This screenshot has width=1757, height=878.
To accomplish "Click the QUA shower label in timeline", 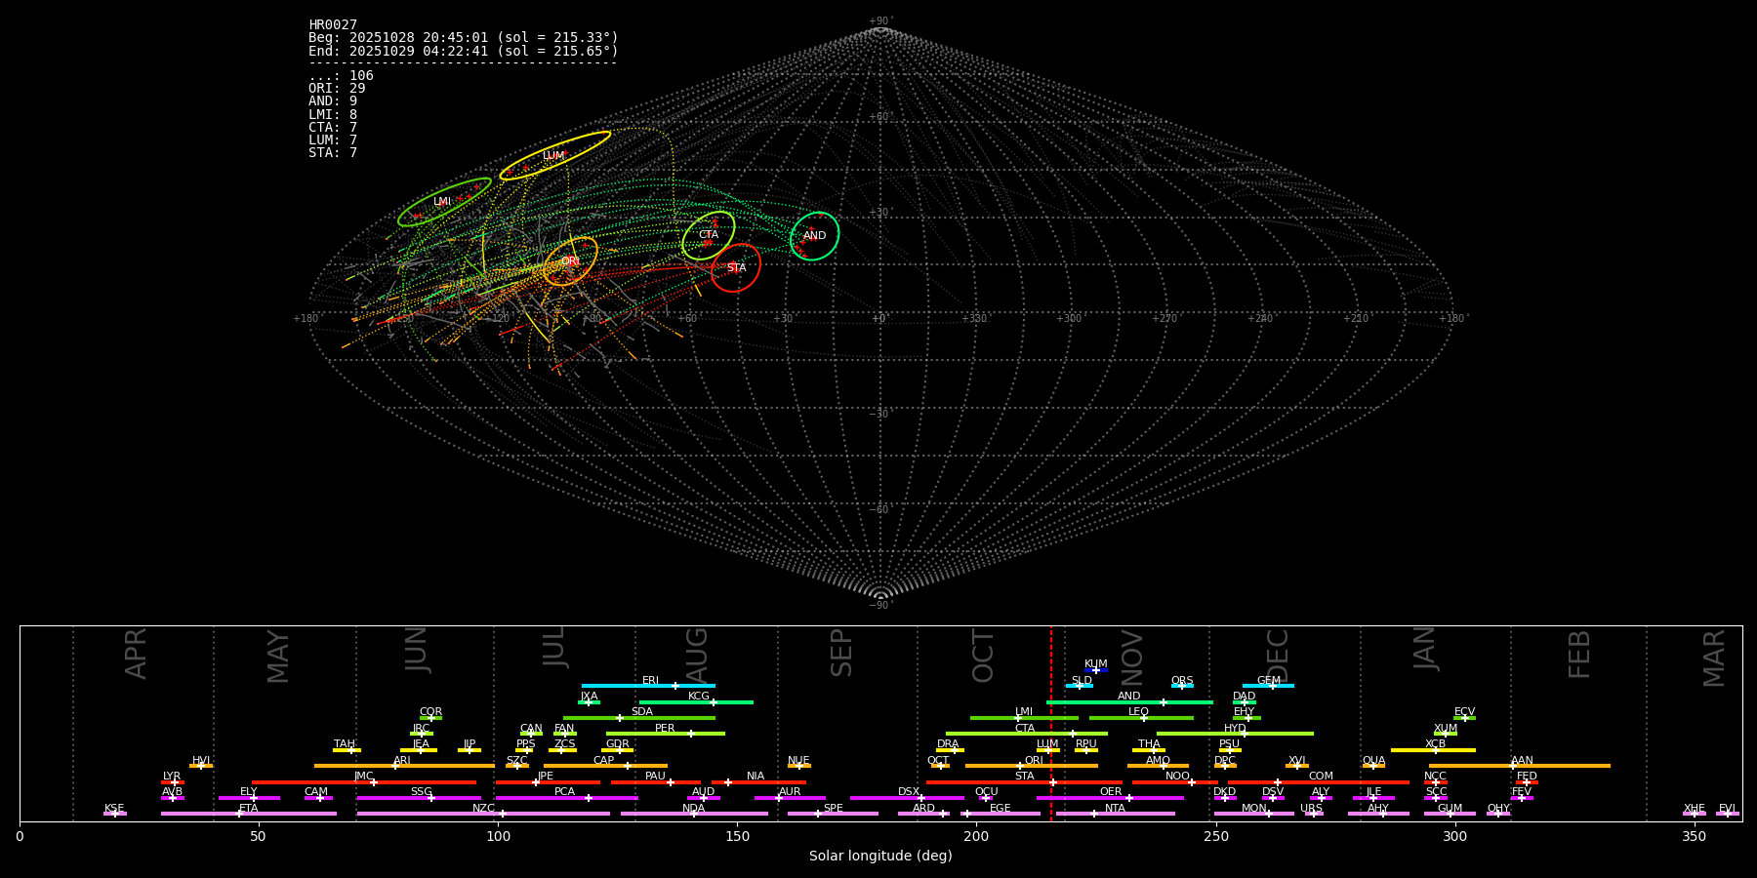I will tap(1373, 761).
